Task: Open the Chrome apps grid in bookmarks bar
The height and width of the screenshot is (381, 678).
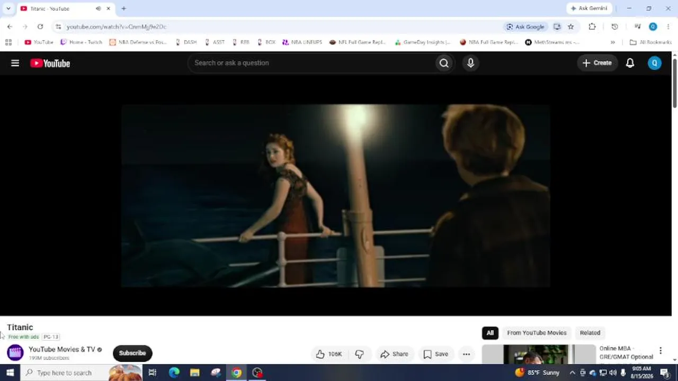Action: (8, 42)
